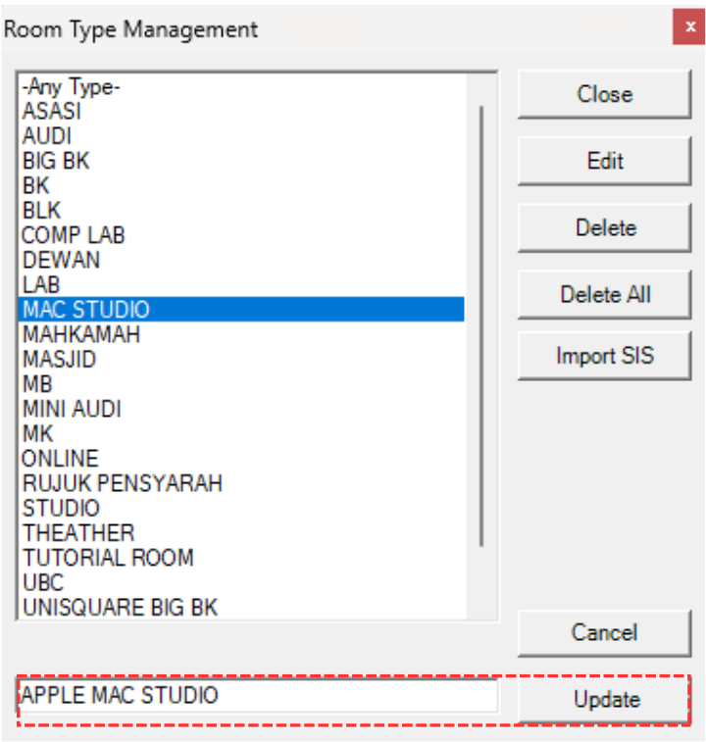Click the Delete All button
706x742 pixels.
pyautogui.click(x=605, y=294)
